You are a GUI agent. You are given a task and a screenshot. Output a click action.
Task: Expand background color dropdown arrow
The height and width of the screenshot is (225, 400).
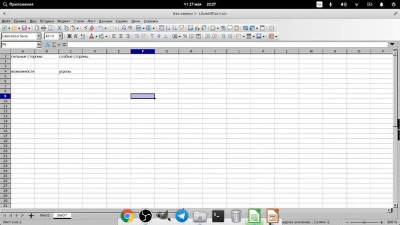pos(106,36)
